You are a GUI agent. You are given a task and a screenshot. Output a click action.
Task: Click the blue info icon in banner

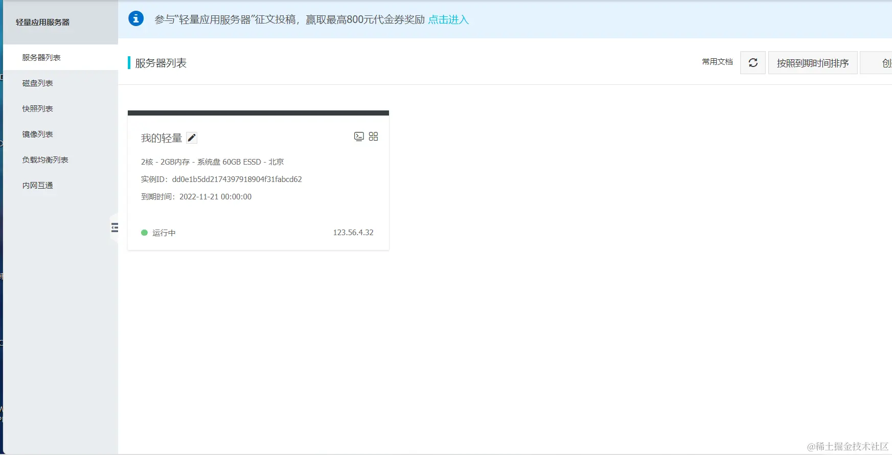click(135, 19)
